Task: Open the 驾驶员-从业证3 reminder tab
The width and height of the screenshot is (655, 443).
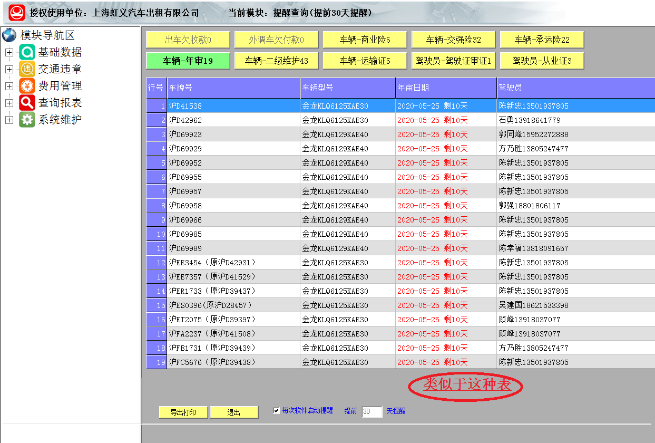Action: point(542,61)
